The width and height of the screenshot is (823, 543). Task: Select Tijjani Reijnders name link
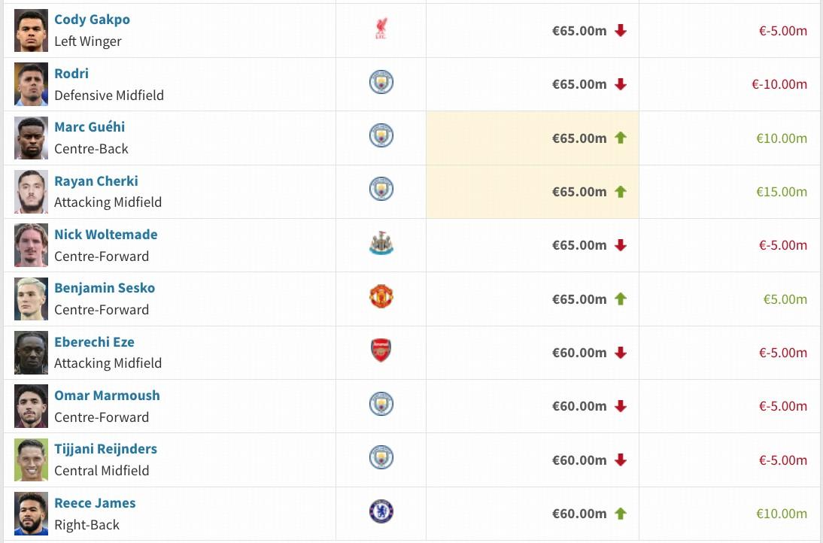pos(105,449)
